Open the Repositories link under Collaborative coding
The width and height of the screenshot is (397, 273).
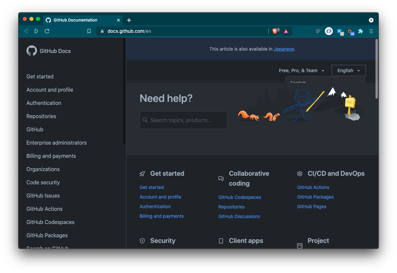click(x=232, y=207)
